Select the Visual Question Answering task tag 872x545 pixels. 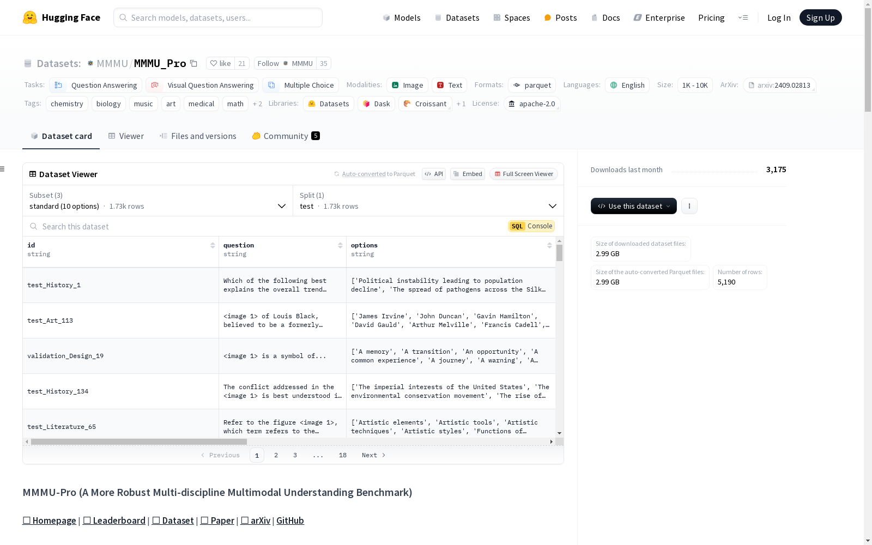[202, 85]
